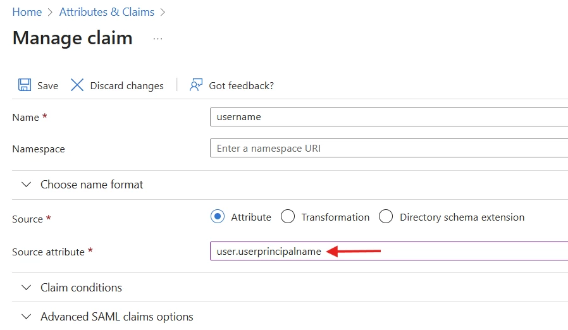Choose Directory schema extension radio option

click(x=386, y=217)
